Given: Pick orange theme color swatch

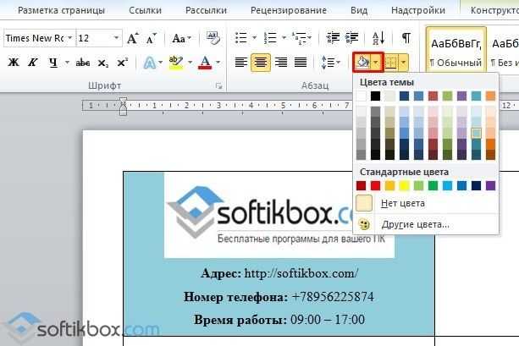Looking at the screenshot, I should click(x=490, y=96).
